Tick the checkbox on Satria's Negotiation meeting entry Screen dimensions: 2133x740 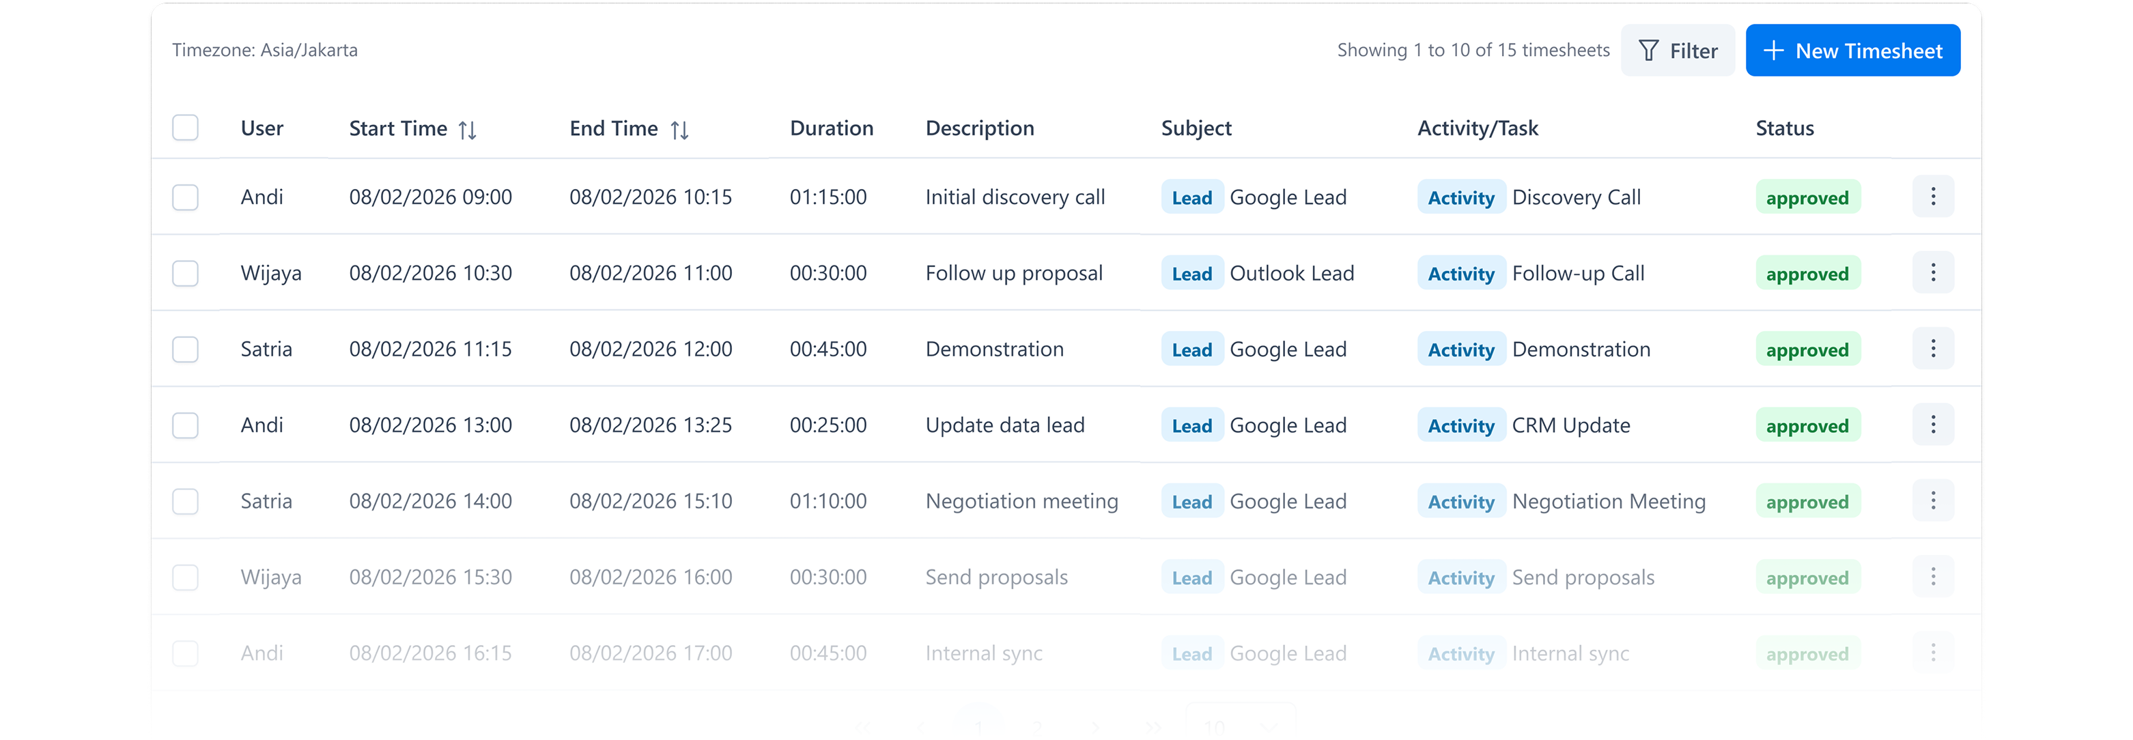(x=186, y=501)
